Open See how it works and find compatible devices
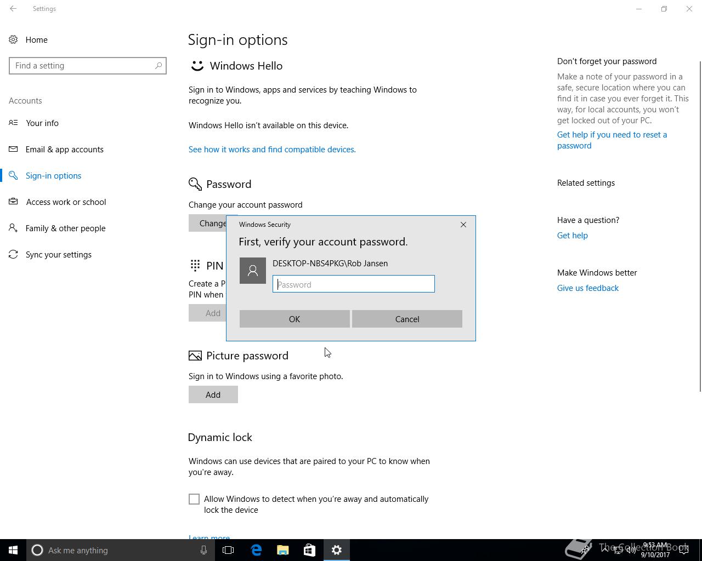 [x=272, y=149]
